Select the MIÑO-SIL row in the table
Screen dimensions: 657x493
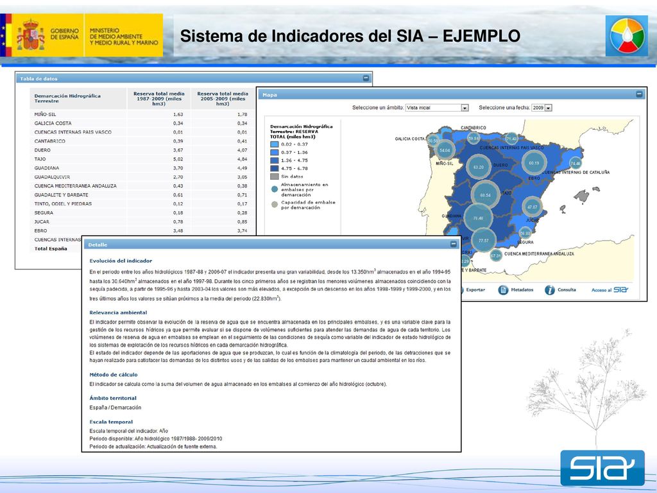point(142,114)
